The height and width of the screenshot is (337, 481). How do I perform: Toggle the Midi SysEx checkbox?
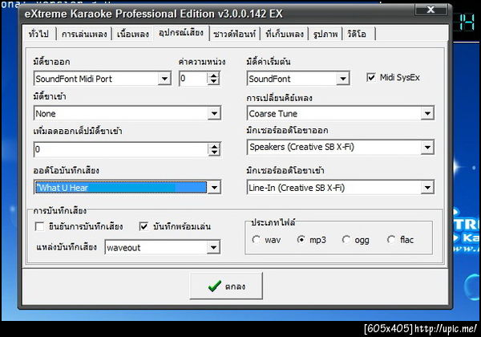pos(371,77)
